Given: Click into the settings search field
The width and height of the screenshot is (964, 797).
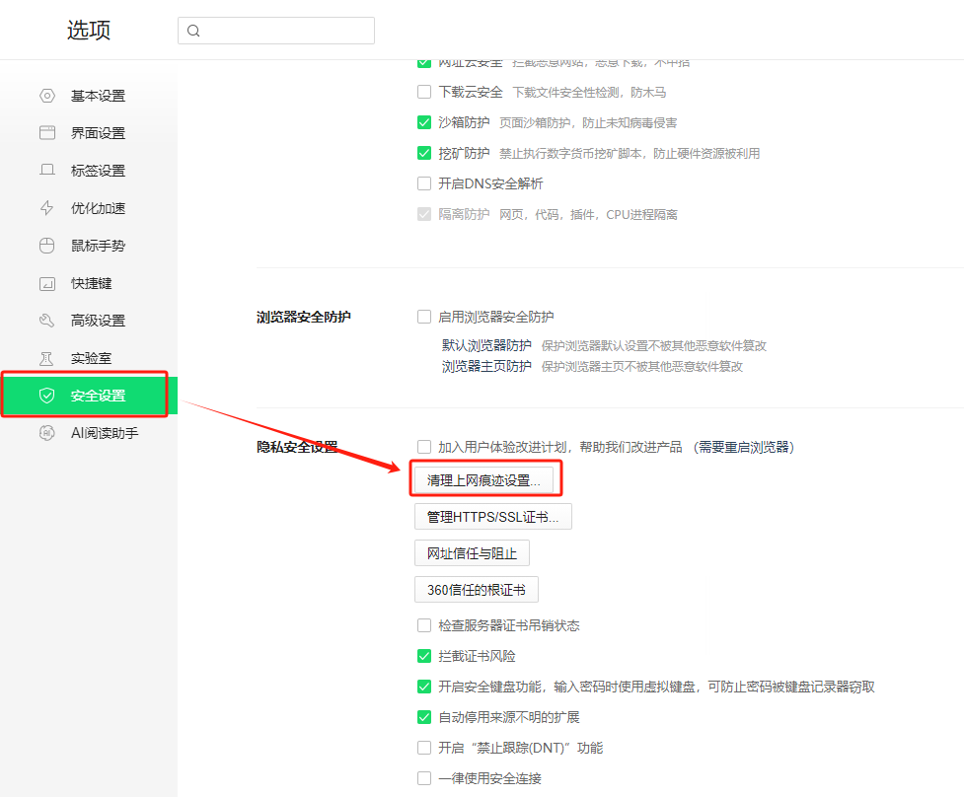Looking at the screenshot, I should 286,31.
